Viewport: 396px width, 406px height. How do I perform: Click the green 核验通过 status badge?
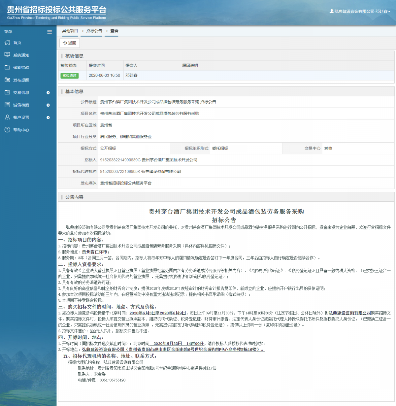tap(69, 76)
